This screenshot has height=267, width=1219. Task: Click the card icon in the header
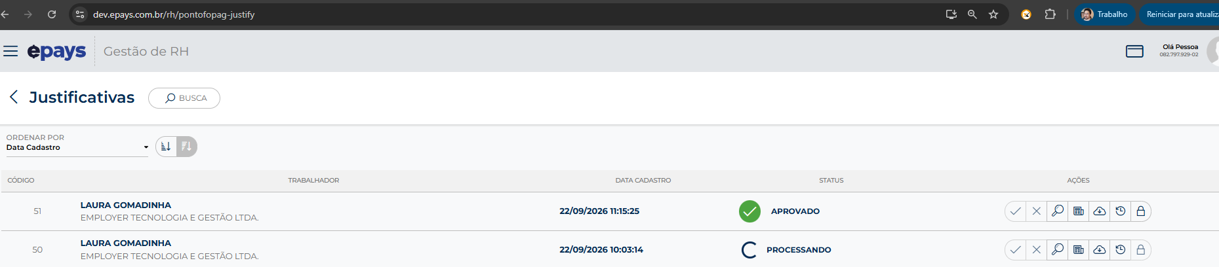click(x=1134, y=51)
